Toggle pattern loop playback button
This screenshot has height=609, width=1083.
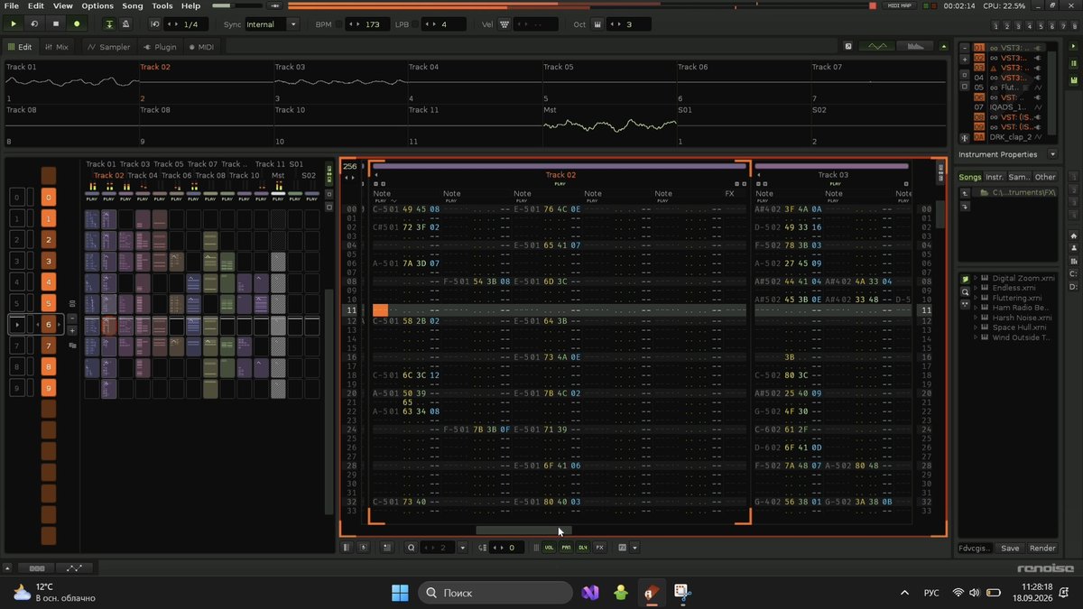(x=34, y=24)
